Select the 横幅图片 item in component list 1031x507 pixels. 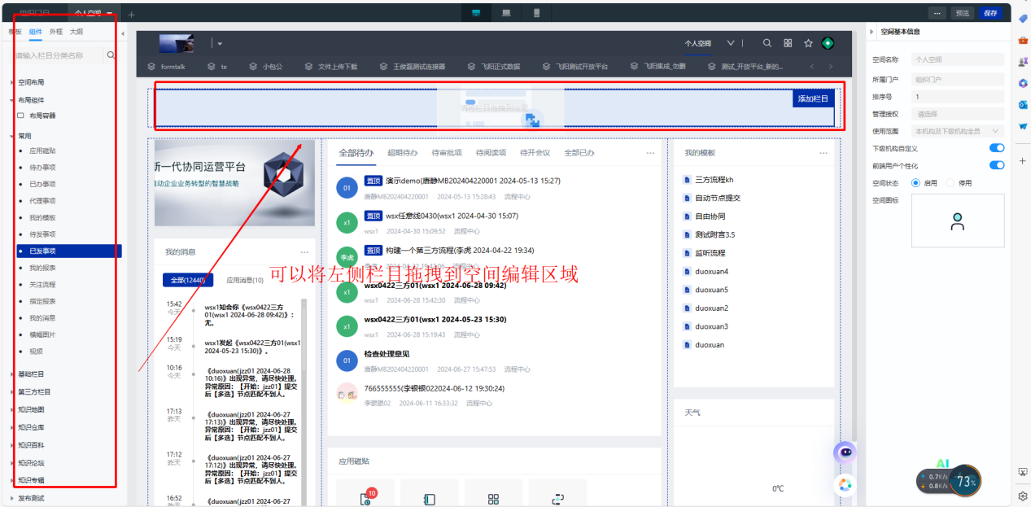[x=42, y=334]
